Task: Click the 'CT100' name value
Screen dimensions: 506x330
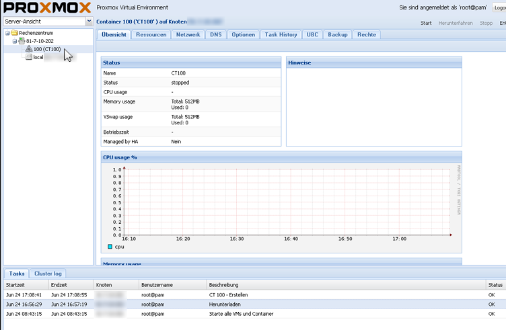Action: click(x=178, y=73)
